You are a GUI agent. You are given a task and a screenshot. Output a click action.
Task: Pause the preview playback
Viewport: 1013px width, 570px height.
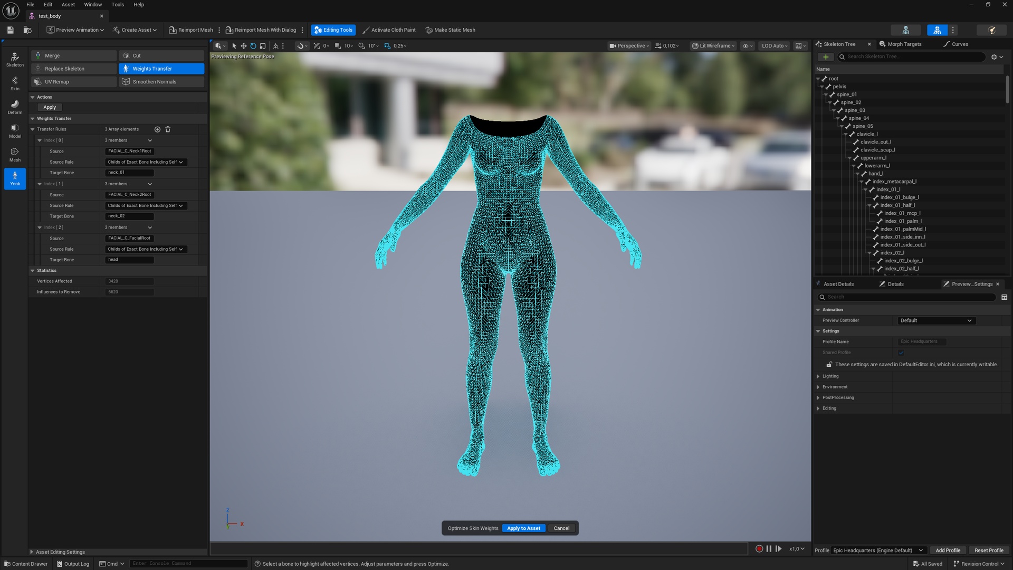point(769,549)
